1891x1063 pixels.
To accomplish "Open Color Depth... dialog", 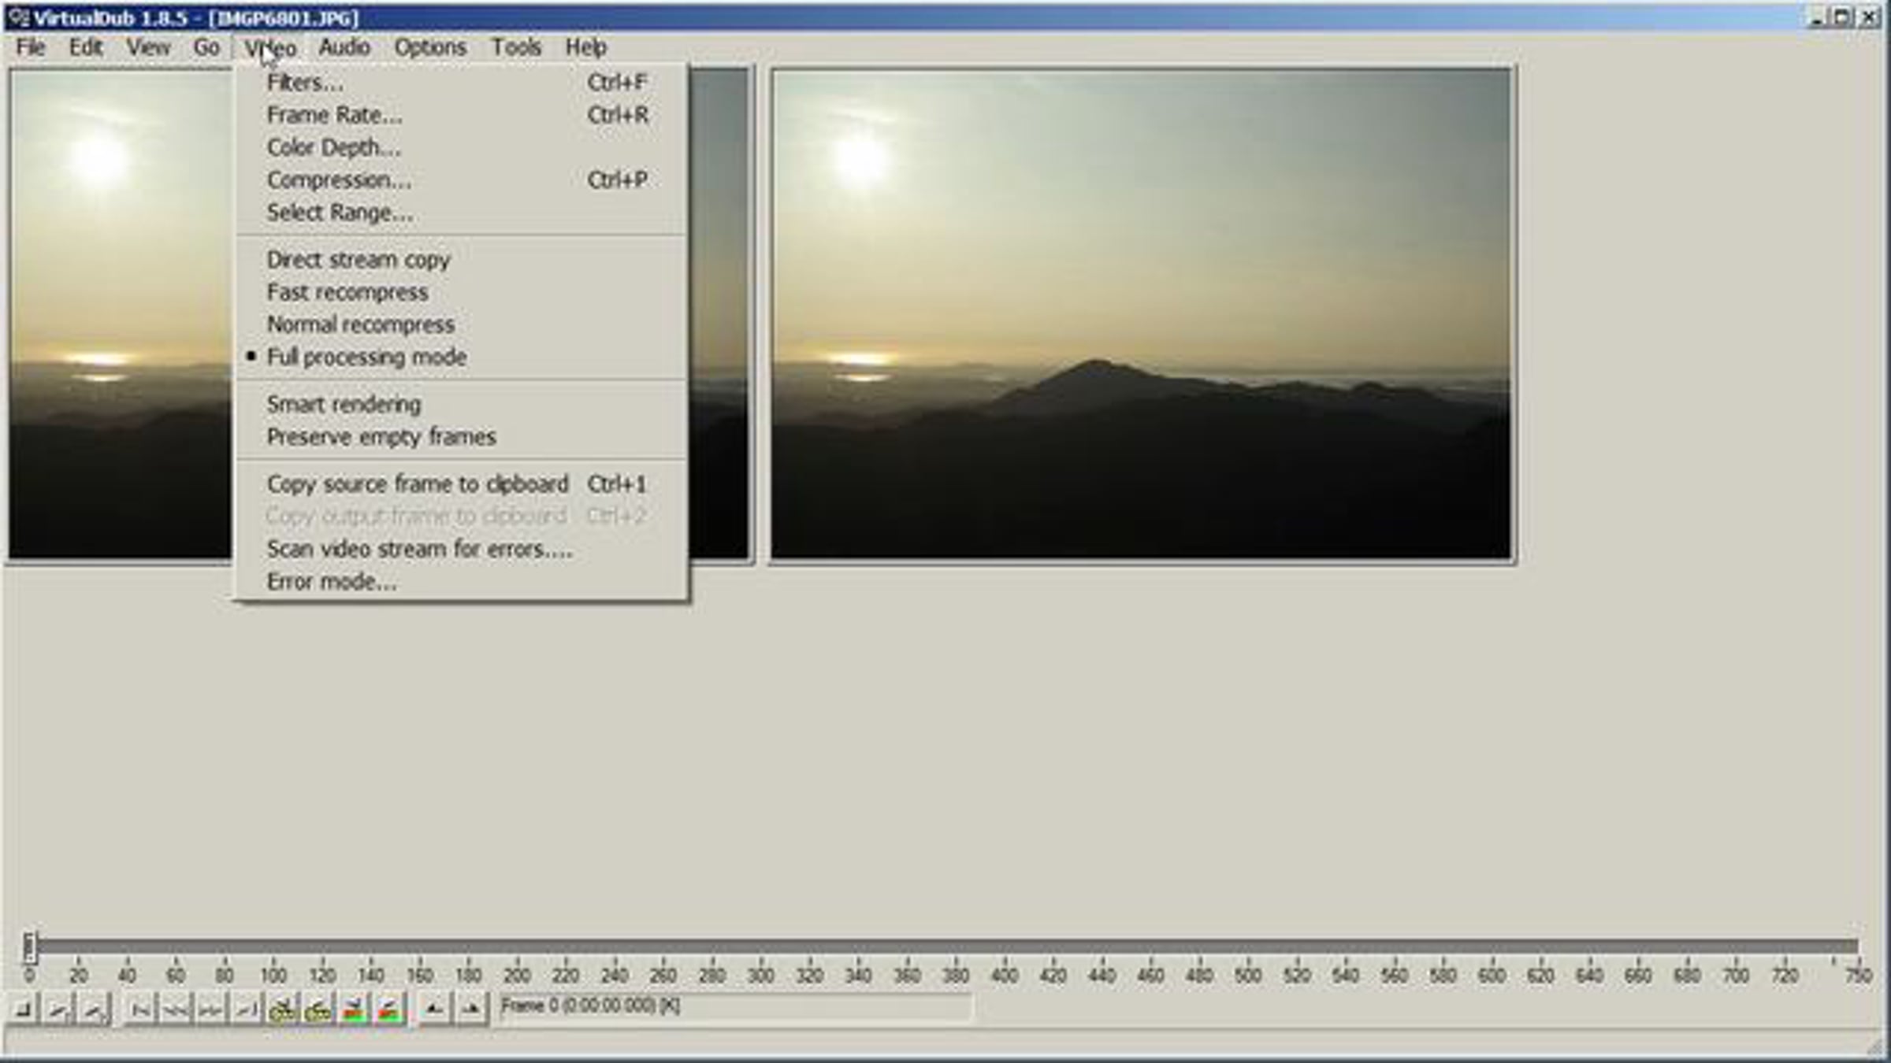I will coord(461,147).
